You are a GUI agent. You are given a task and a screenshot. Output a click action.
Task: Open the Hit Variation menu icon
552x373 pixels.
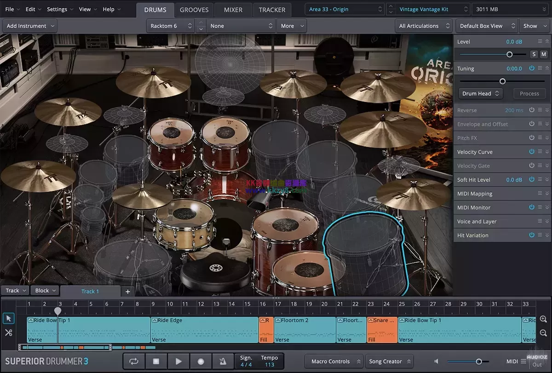[540, 235]
